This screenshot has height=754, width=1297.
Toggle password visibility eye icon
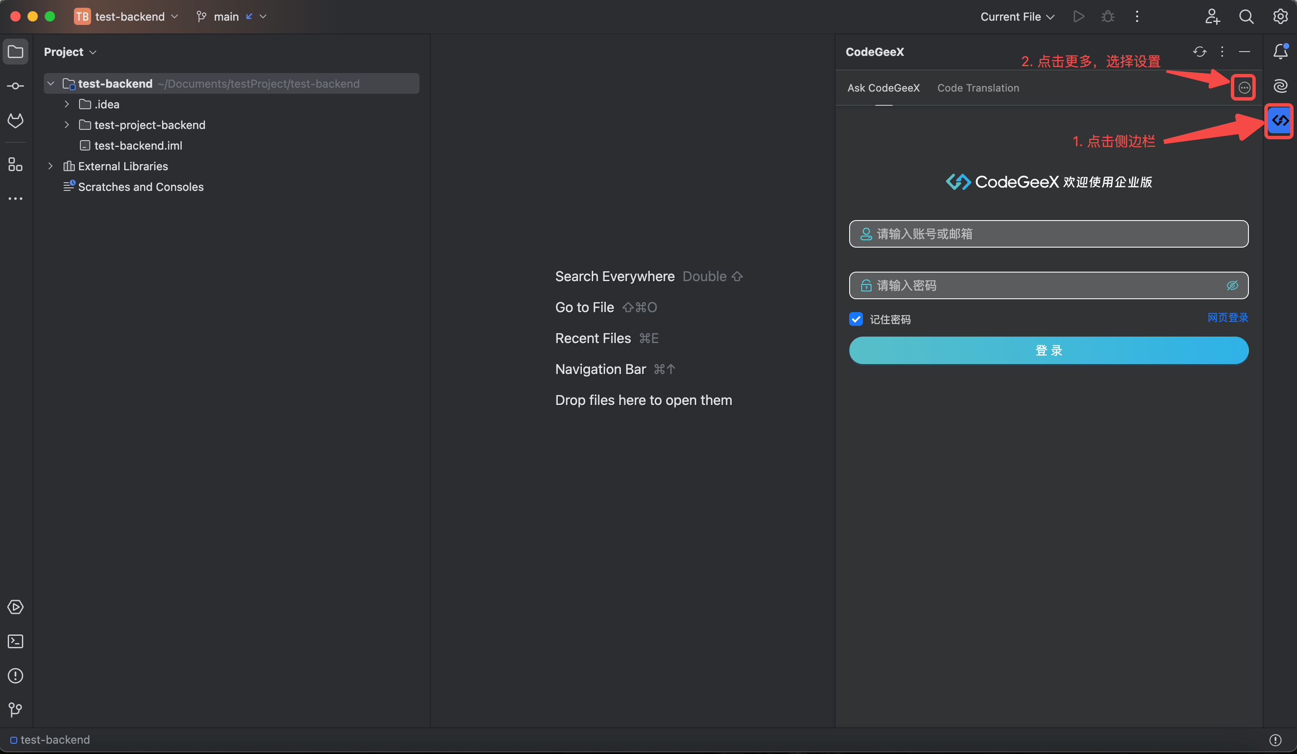point(1232,285)
